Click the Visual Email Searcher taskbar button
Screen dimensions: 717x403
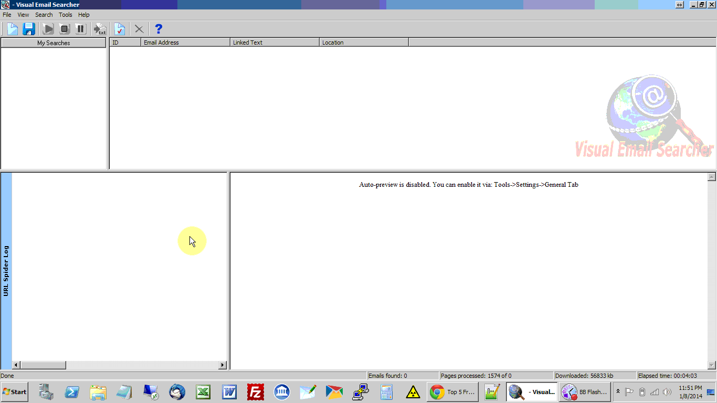532,392
